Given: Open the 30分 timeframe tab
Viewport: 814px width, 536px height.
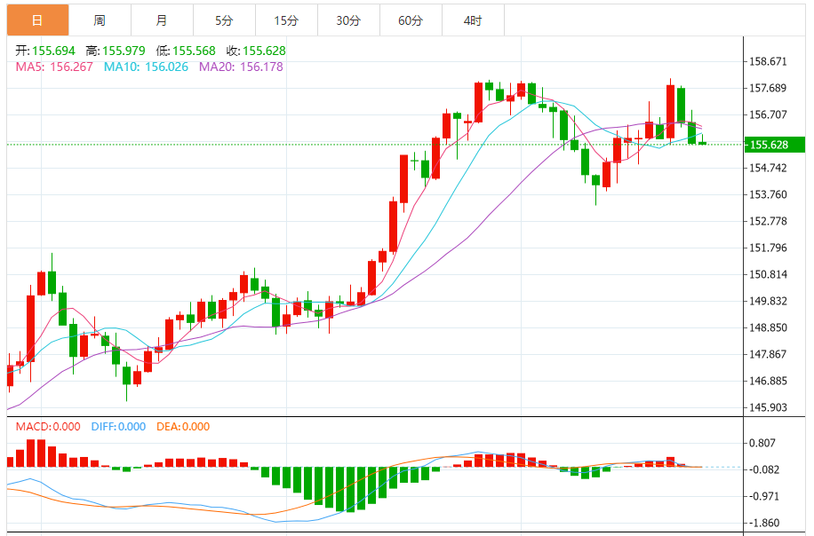Looking at the screenshot, I should point(349,20).
